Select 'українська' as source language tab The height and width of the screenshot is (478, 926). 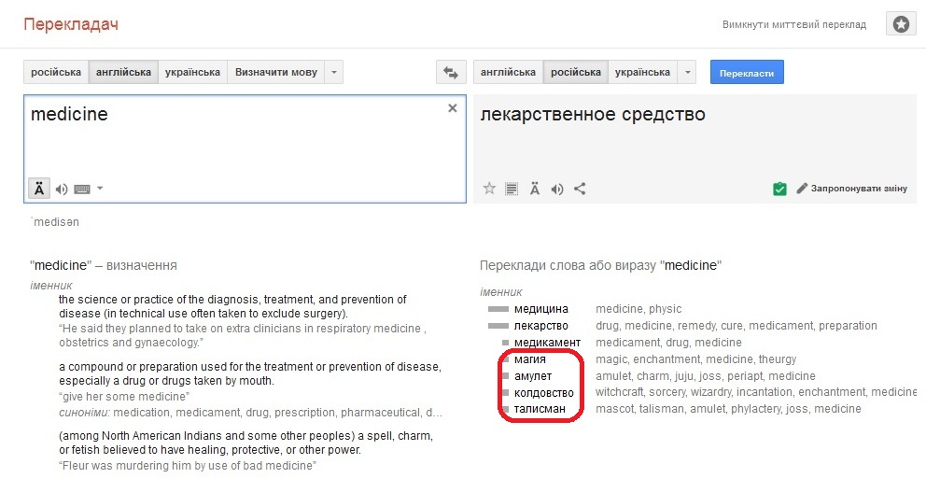click(192, 72)
